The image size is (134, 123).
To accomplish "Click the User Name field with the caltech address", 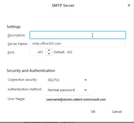I will [x=68, y=99].
